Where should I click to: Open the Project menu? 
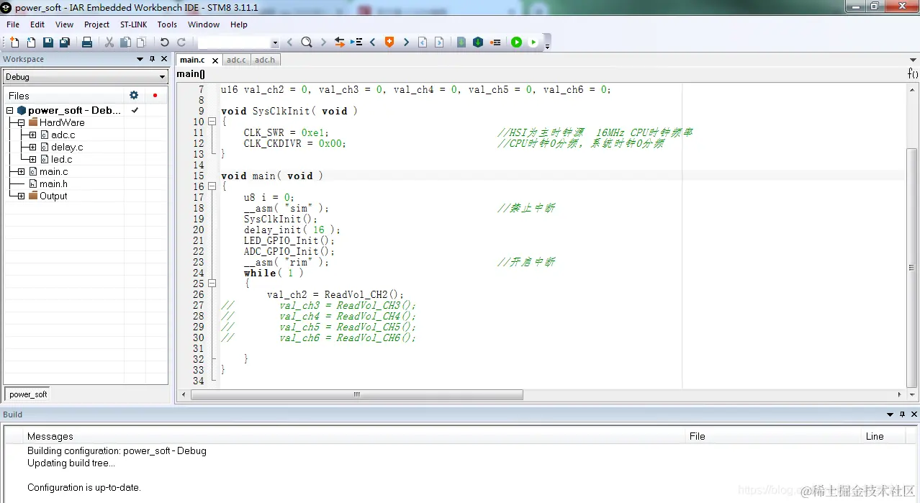coord(96,24)
